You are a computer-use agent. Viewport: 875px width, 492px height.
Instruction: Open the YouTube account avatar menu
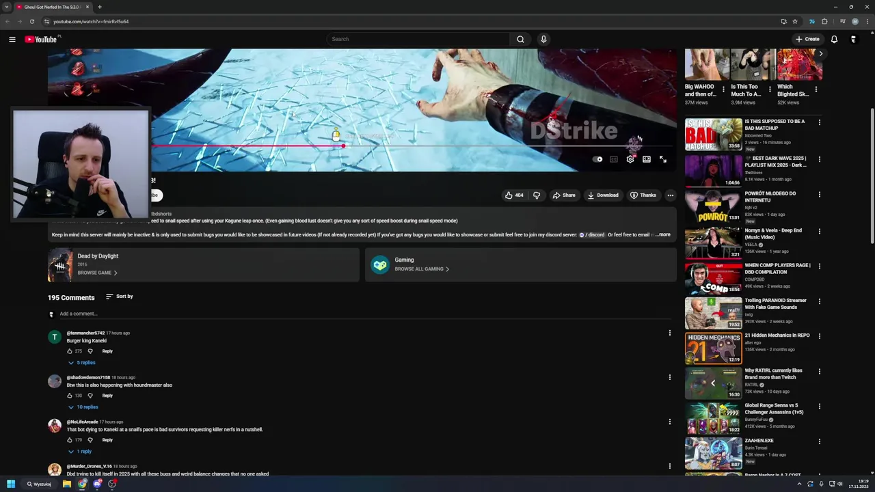pyautogui.click(x=853, y=39)
